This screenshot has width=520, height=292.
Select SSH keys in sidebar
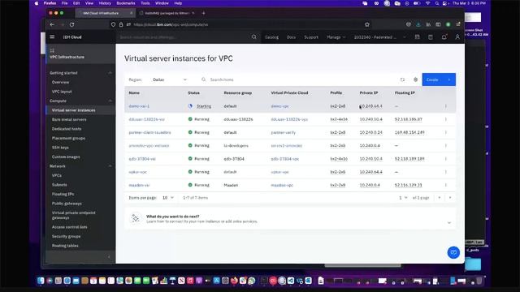pyautogui.click(x=60, y=148)
